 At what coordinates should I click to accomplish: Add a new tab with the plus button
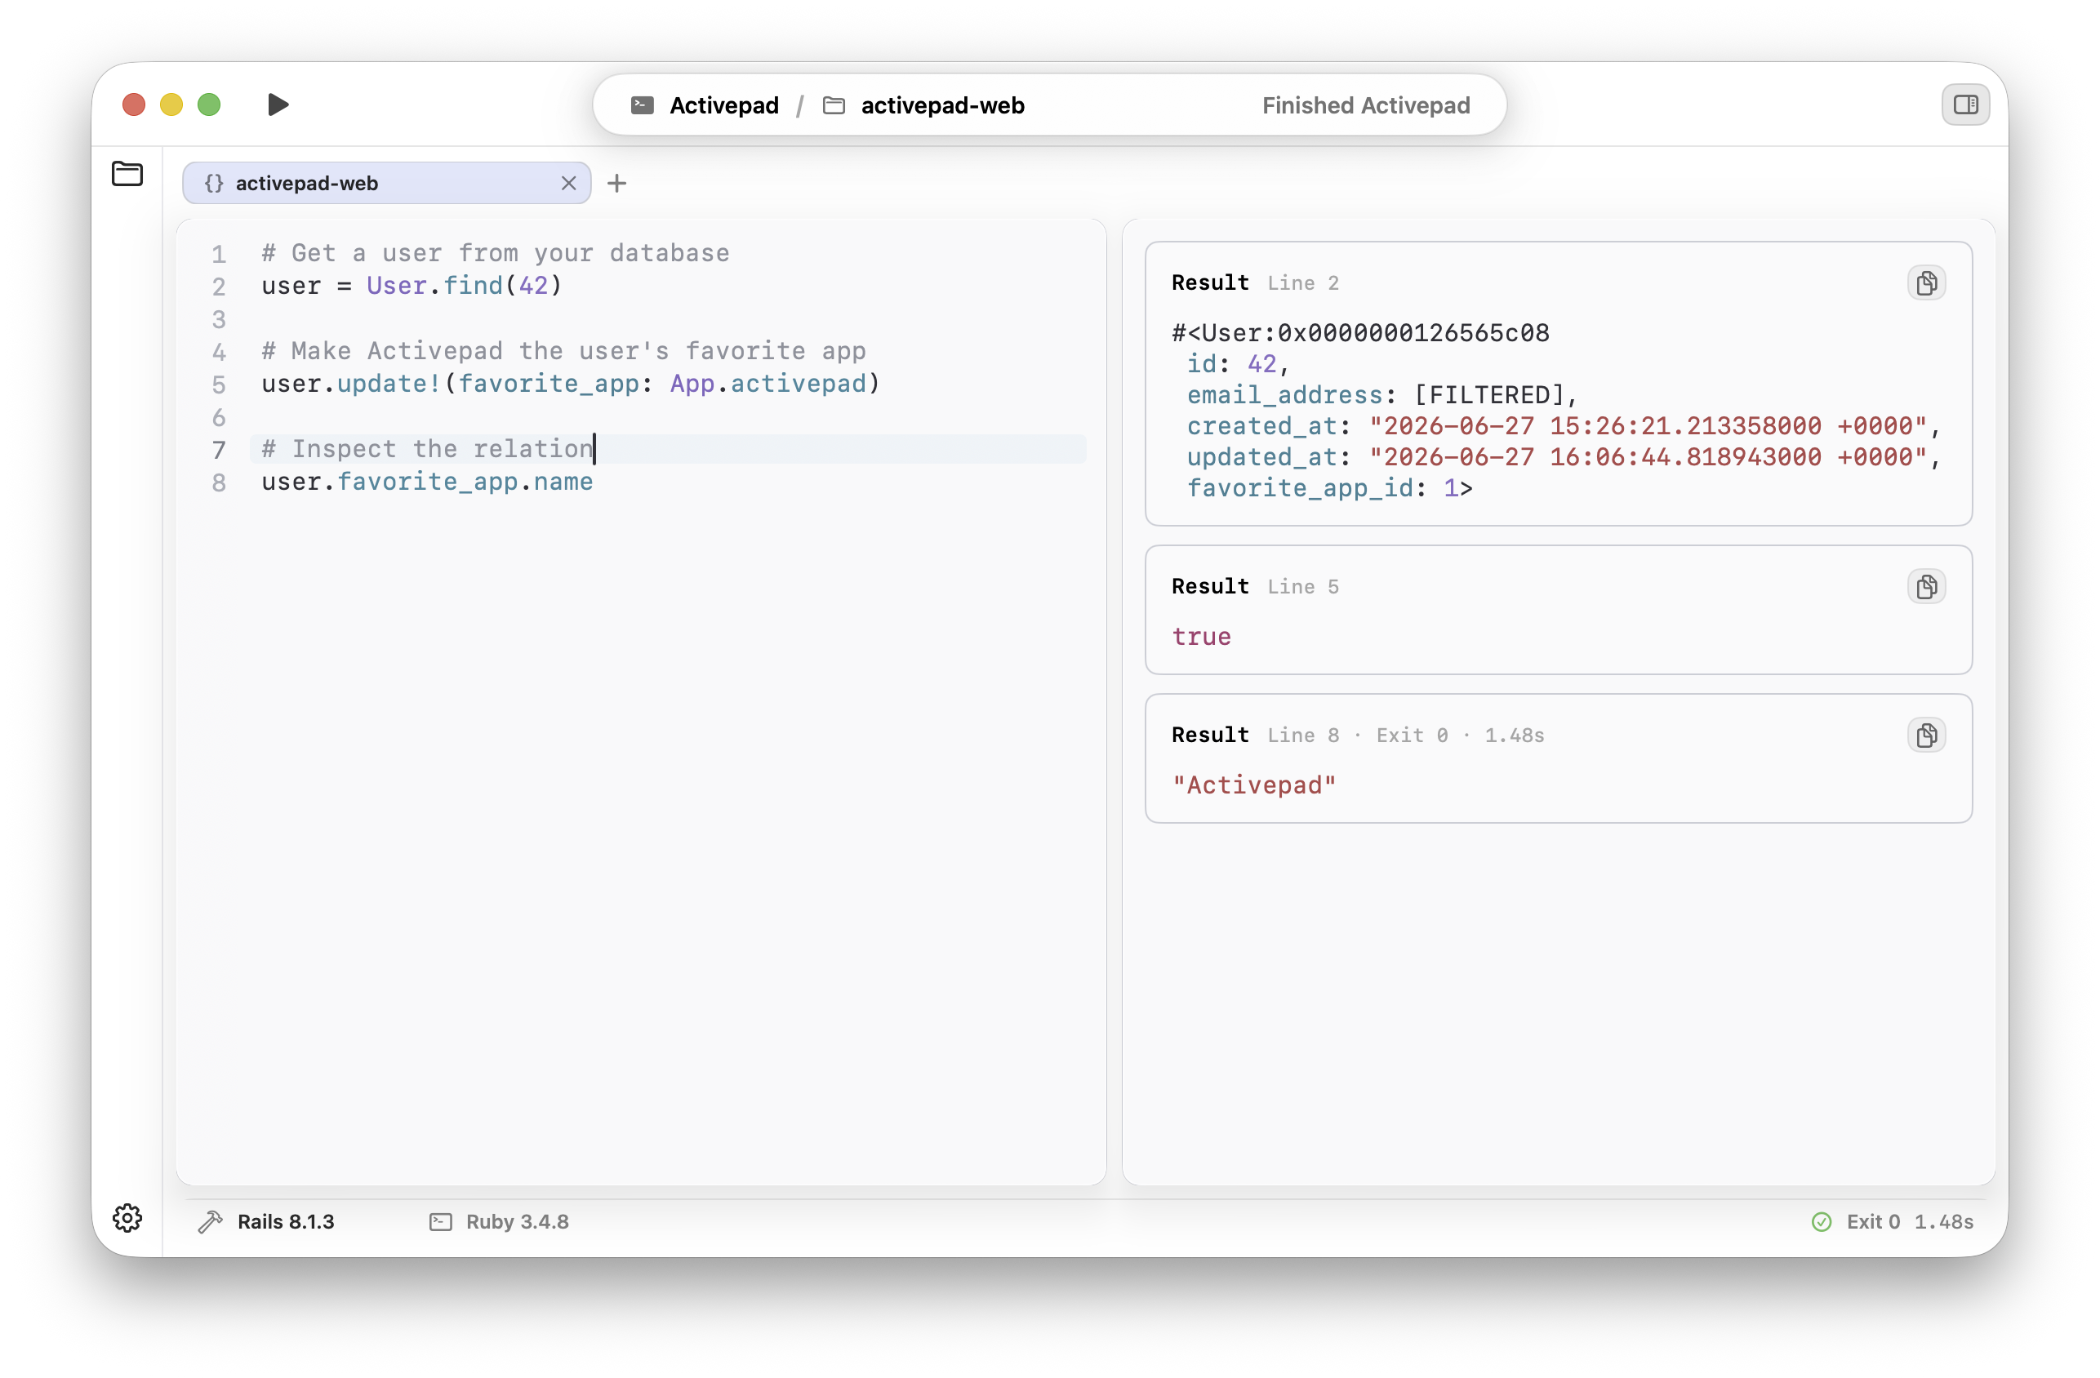point(616,183)
